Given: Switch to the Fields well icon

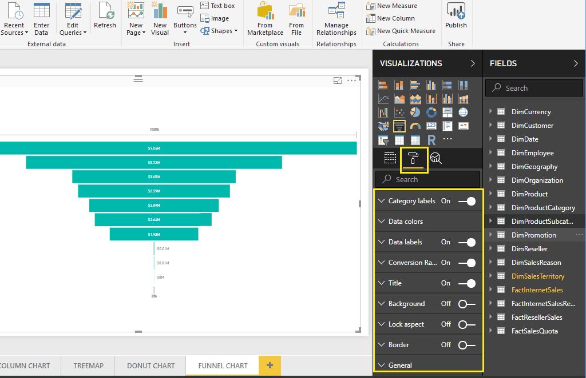Looking at the screenshot, I should pyautogui.click(x=390, y=159).
